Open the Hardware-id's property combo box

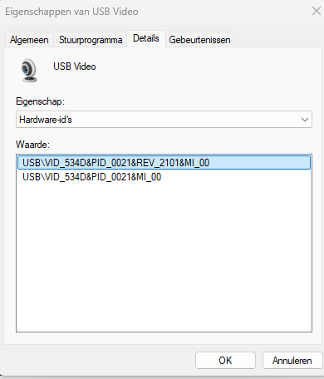[x=164, y=120]
